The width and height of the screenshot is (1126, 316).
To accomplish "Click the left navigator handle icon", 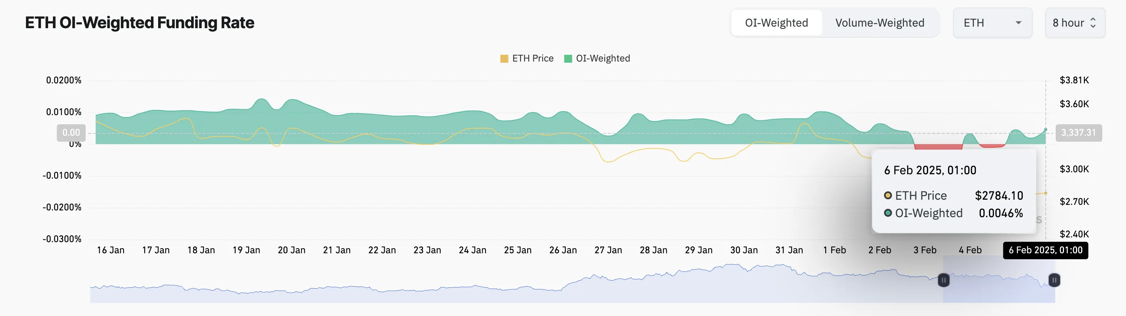I will coord(943,280).
